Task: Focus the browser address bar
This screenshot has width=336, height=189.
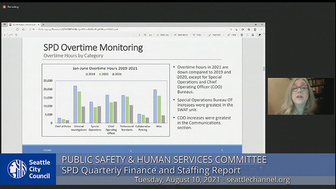Action: (x=129, y=29)
